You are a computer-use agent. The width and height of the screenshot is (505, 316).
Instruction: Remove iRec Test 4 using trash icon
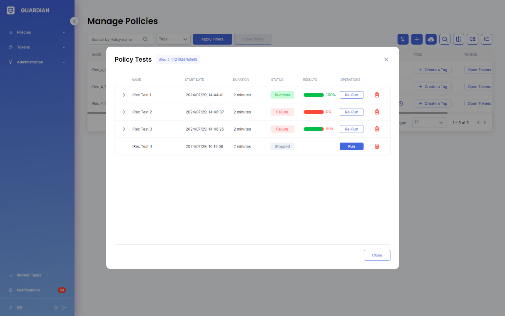tap(377, 146)
